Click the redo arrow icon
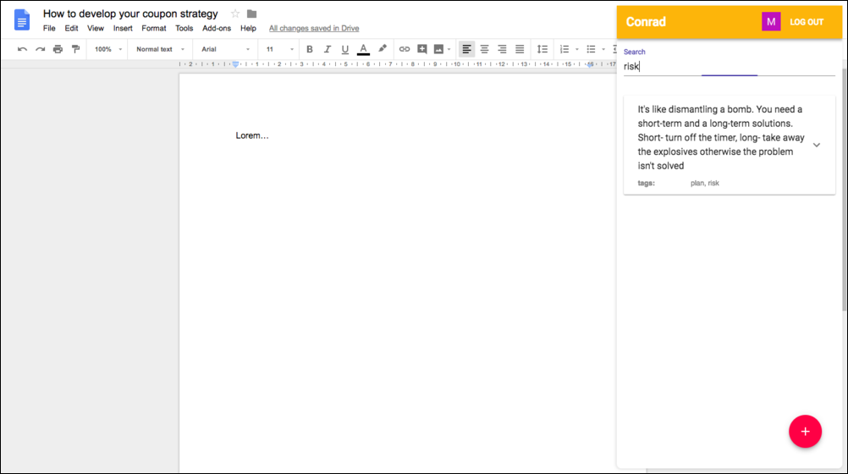Image resolution: width=848 pixels, height=474 pixels. point(40,49)
